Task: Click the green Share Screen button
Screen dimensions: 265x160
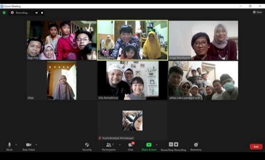Action: click(x=149, y=145)
